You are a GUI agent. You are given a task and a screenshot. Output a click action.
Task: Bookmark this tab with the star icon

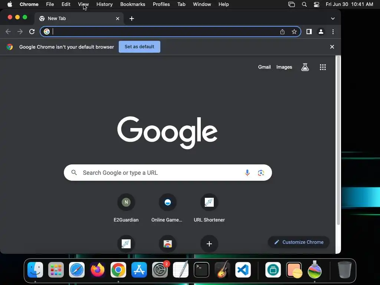[294, 32]
